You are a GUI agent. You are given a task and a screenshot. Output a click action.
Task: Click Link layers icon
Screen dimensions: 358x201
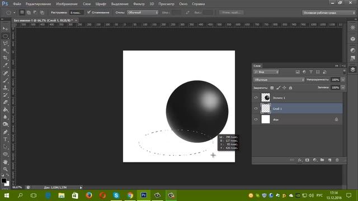tap(292, 160)
